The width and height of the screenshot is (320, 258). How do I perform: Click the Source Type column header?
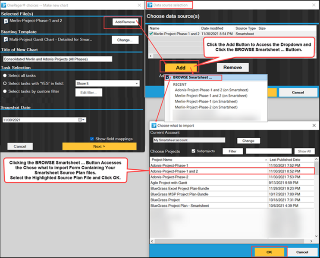point(245,28)
